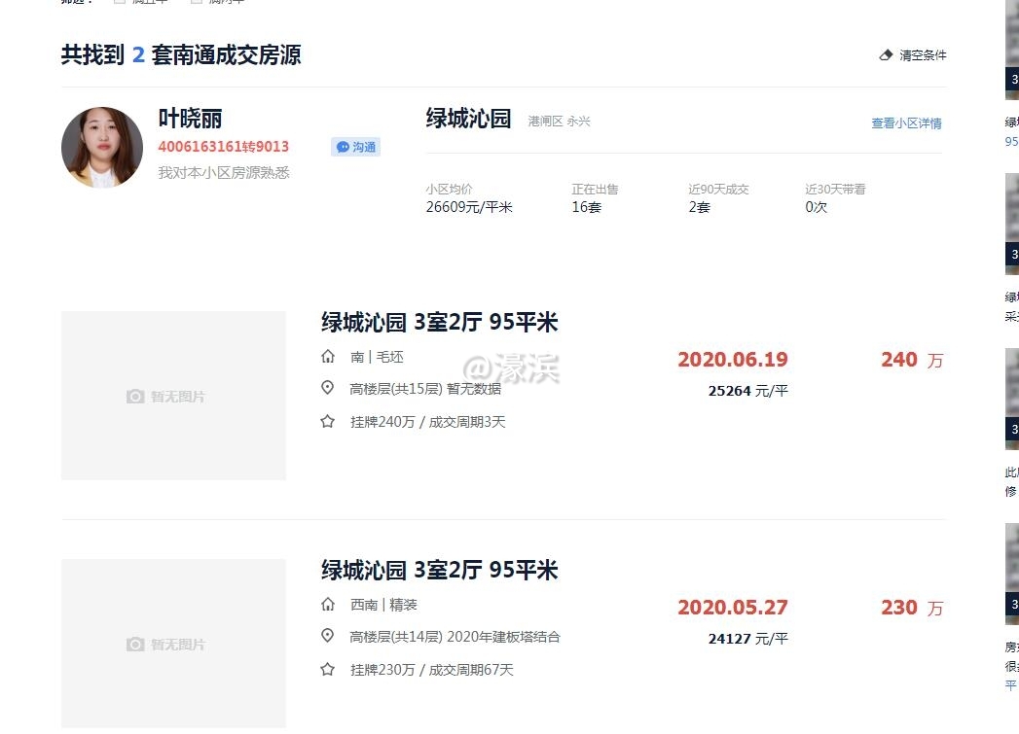Click the house icon next to 南｜毛坯
Image resolution: width=1019 pixels, height=734 pixels.
(x=328, y=356)
